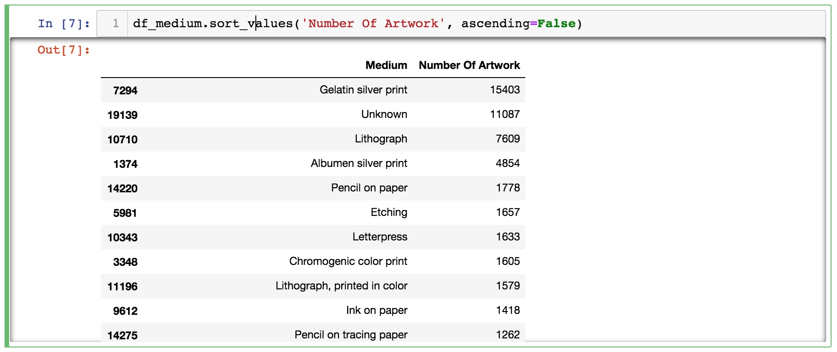Click the 'Number Of Artwork' string in code

pyautogui.click(x=373, y=24)
